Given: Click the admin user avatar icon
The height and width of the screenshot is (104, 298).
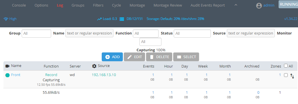Looking at the screenshot, I should tap(259, 6).
